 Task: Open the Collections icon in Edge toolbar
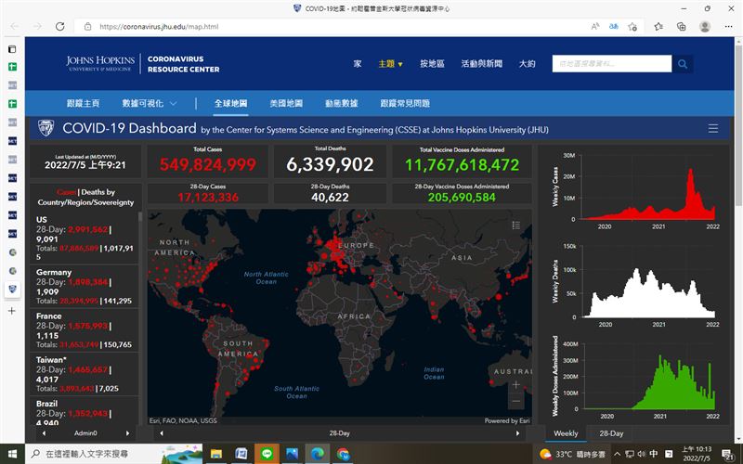coord(682,27)
